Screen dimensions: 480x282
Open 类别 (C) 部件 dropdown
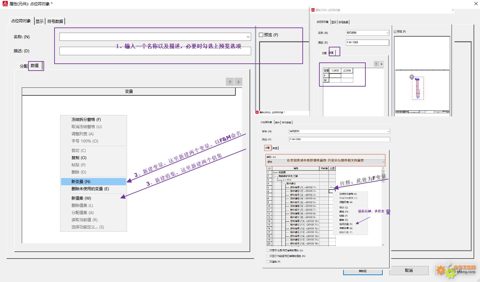[x=383, y=162]
